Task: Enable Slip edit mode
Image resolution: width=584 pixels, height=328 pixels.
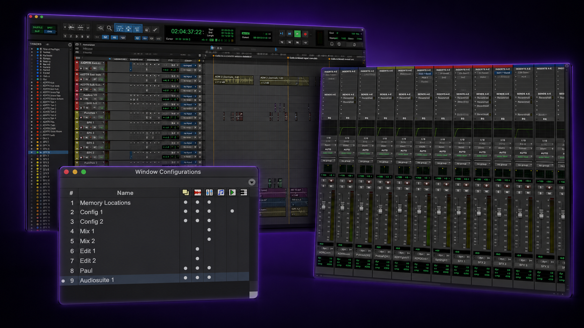Action: 37,31
